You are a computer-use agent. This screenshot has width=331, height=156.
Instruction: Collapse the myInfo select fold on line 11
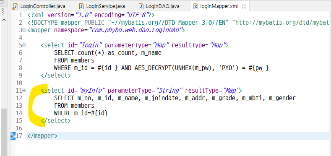(24, 91)
